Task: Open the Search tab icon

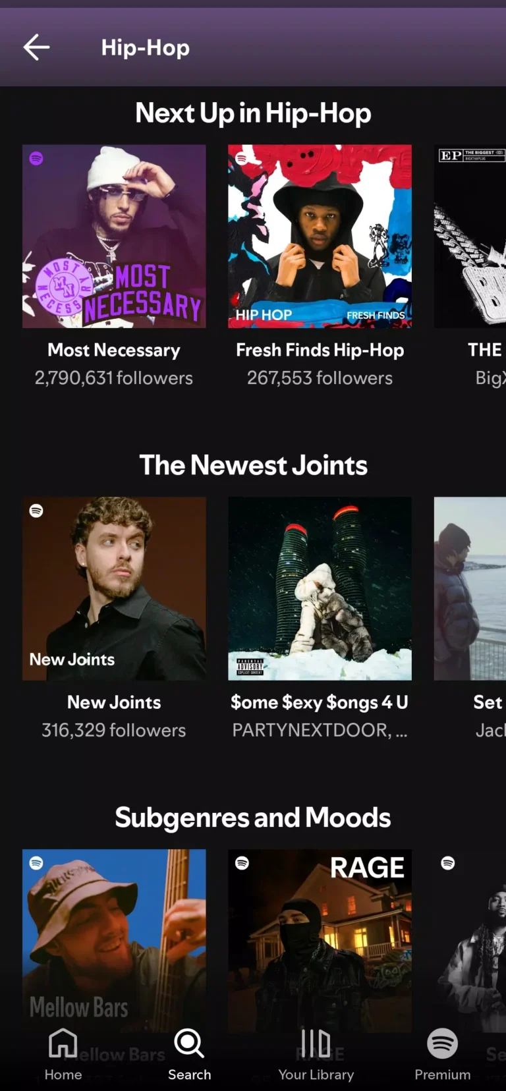Action: pos(188,1045)
